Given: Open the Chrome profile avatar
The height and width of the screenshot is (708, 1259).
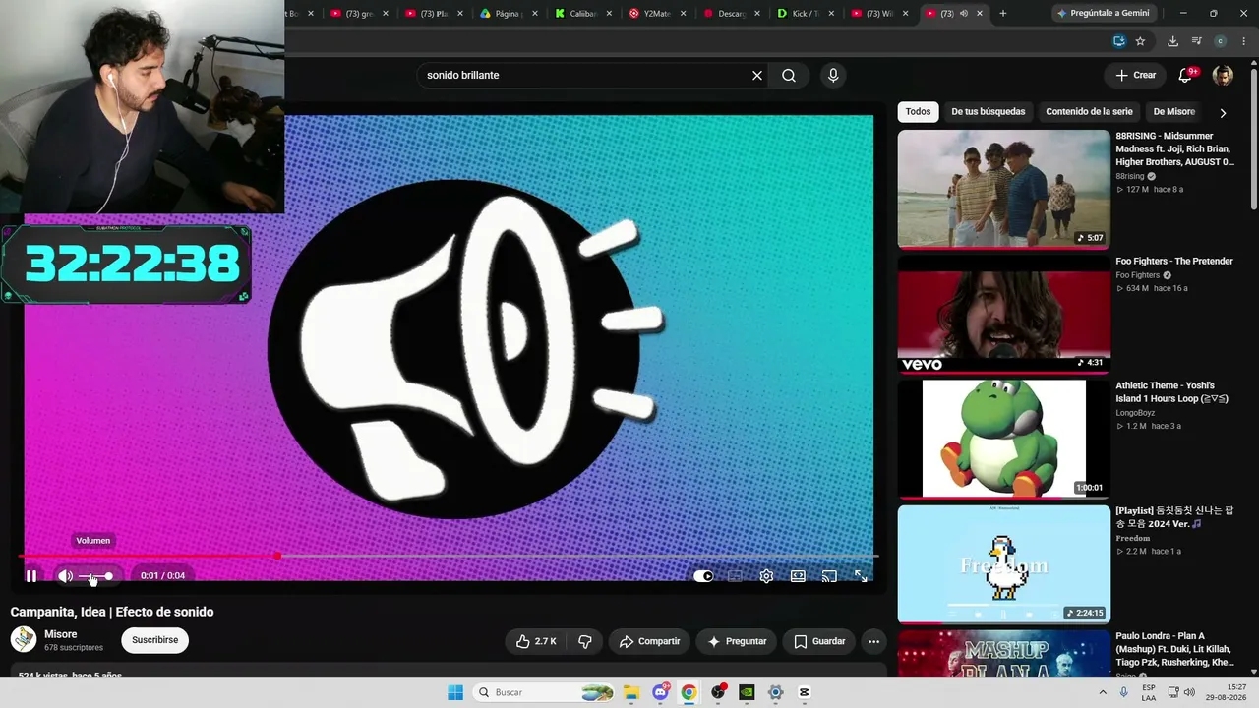Looking at the screenshot, I should (1220, 41).
